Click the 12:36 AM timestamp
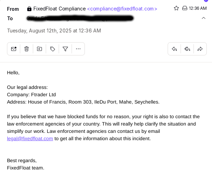Viewport: 212px width, 174px height. coord(198,8)
